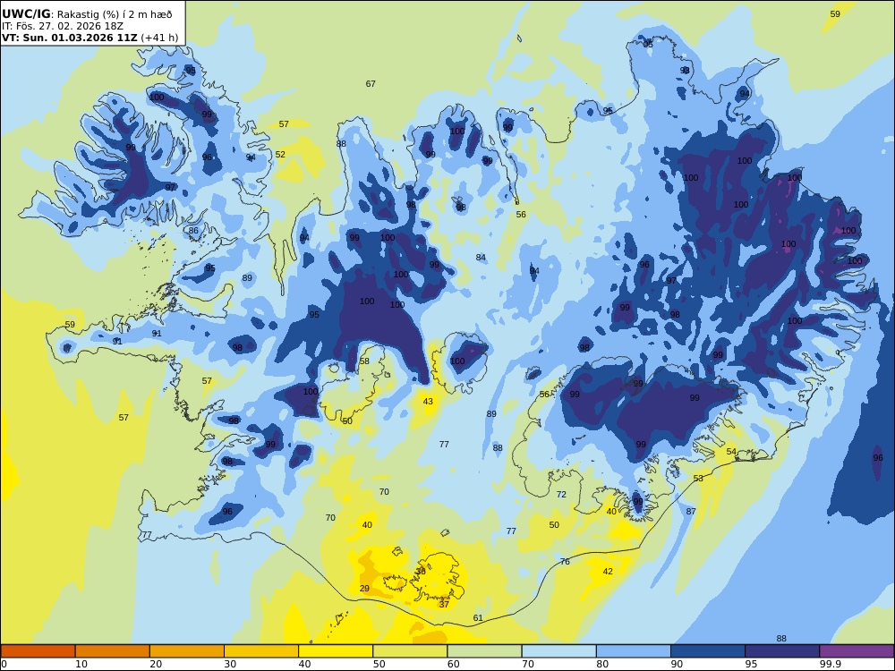Click the humidity value '86' on the map
Image resolution: width=895 pixels, height=671 pixels.
193,231
